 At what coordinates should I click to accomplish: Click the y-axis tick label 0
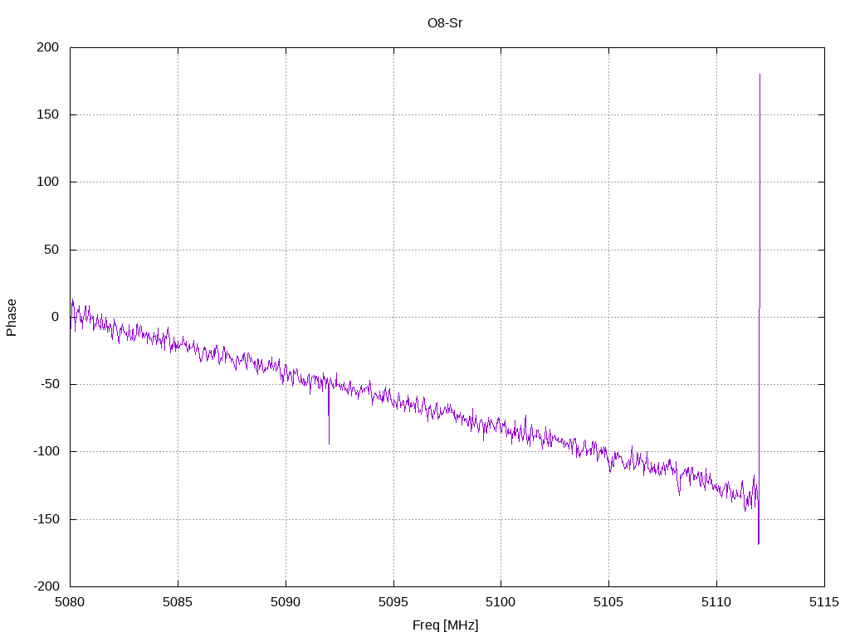(x=56, y=317)
